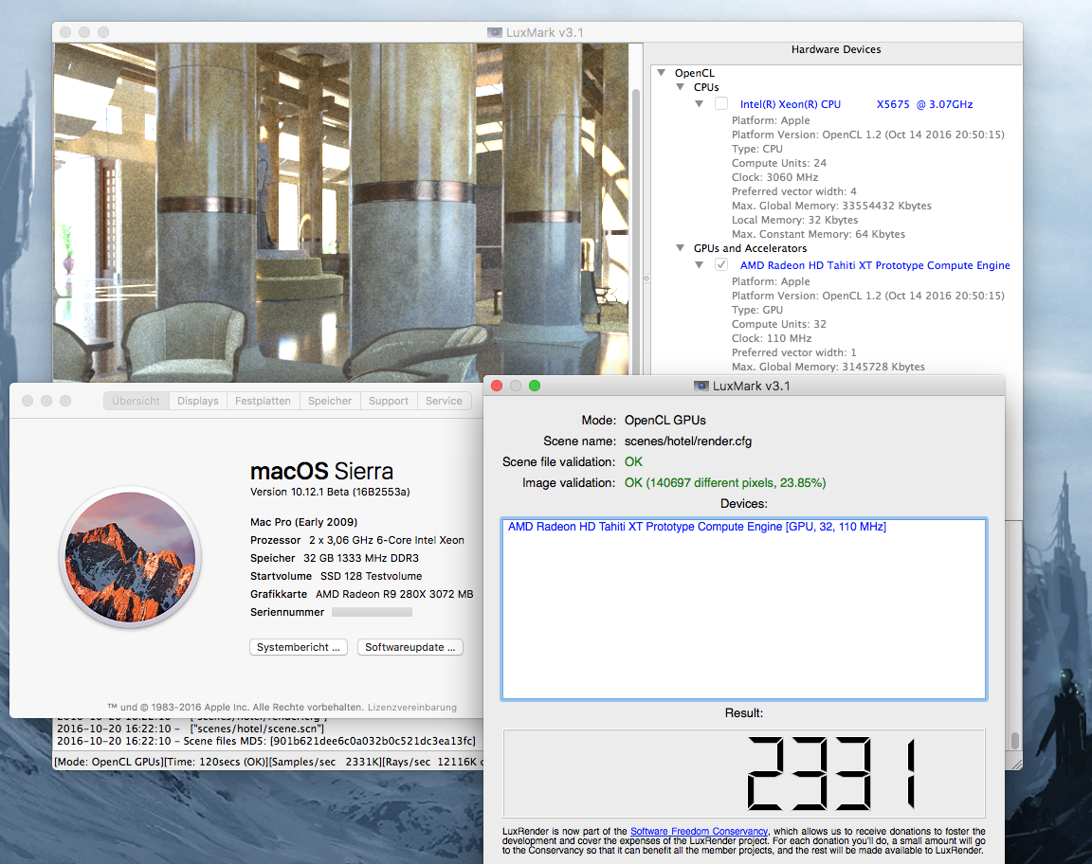Collapse the AMD Radeon Tahiti device details
Image resolution: width=1092 pixels, height=864 pixels.
699,265
